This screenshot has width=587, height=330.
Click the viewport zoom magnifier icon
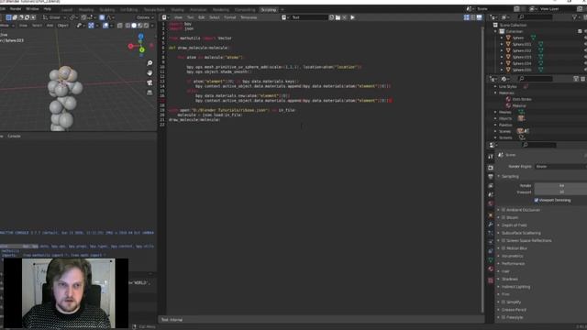[x=150, y=63]
